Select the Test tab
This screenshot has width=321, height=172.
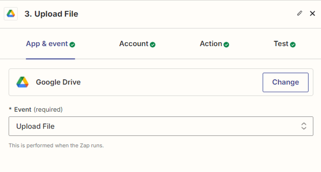281,44
